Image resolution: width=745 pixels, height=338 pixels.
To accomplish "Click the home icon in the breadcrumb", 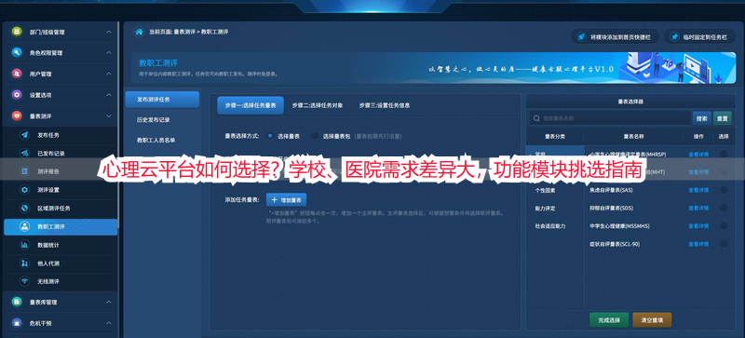I will point(139,32).
